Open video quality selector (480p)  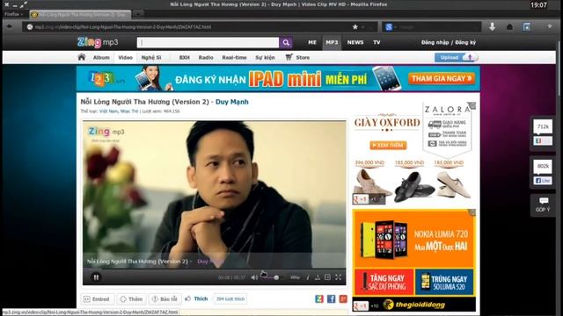coord(295,277)
